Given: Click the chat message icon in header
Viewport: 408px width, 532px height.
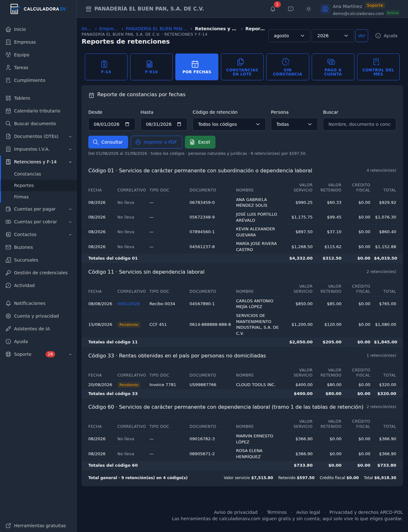Looking at the screenshot, I should pos(291,9).
